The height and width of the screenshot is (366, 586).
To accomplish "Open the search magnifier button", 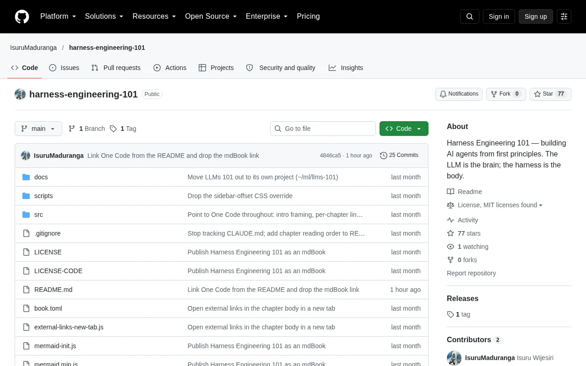I will click(470, 16).
